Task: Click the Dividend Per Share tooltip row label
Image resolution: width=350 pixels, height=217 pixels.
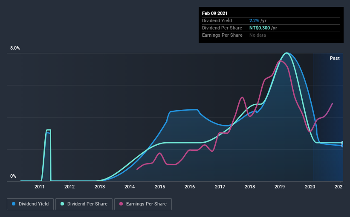Action: pos(222,28)
